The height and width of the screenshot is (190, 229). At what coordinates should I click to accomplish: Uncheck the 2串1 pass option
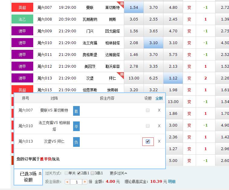pyautogui.click(x=79, y=173)
